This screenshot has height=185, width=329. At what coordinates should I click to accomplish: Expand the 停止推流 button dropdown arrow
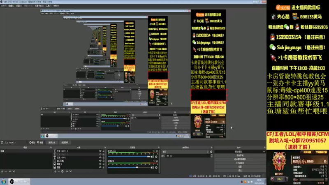point(264,152)
